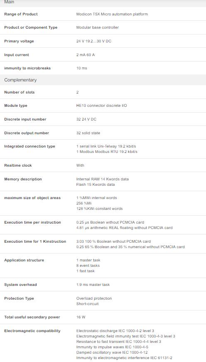Click Internal RAM 14 Kwords data text
The image size is (206, 362).
[102, 179]
